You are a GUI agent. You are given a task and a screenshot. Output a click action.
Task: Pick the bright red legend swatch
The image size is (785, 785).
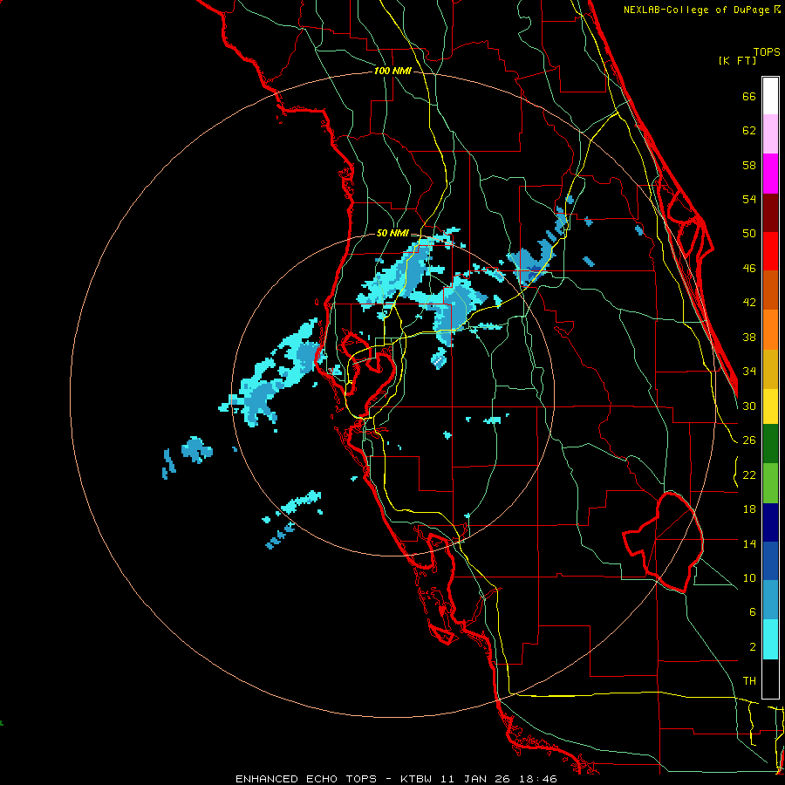pyautogui.click(x=770, y=251)
